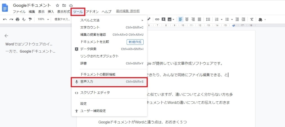
Task: Close outline with the back arrow
Action: tap(6, 36)
